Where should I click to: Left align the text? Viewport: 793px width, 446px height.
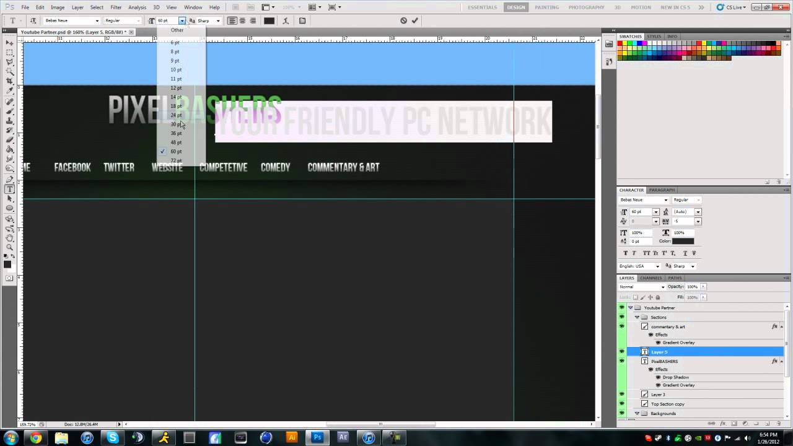tap(232, 20)
